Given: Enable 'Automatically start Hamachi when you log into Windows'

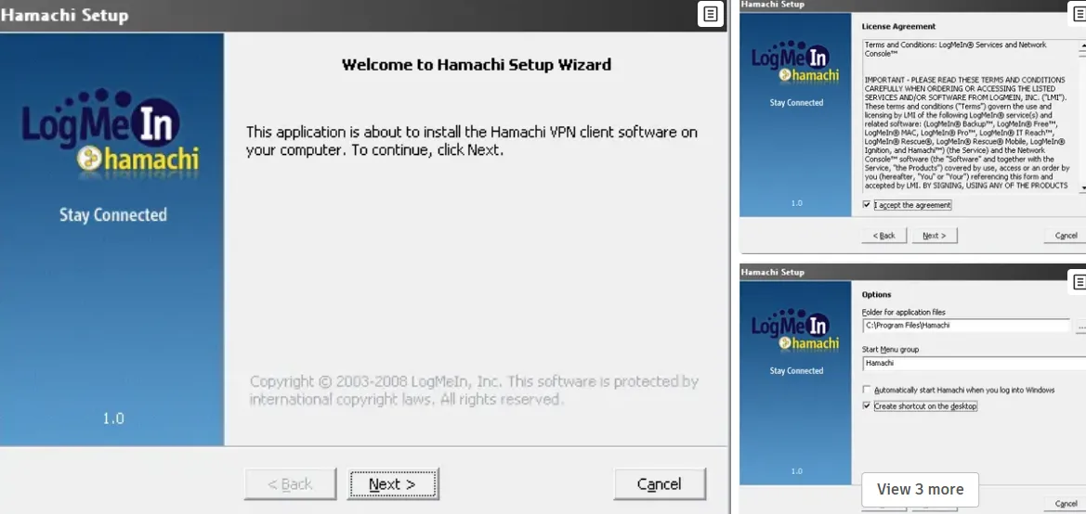Looking at the screenshot, I should tap(867, 391).
